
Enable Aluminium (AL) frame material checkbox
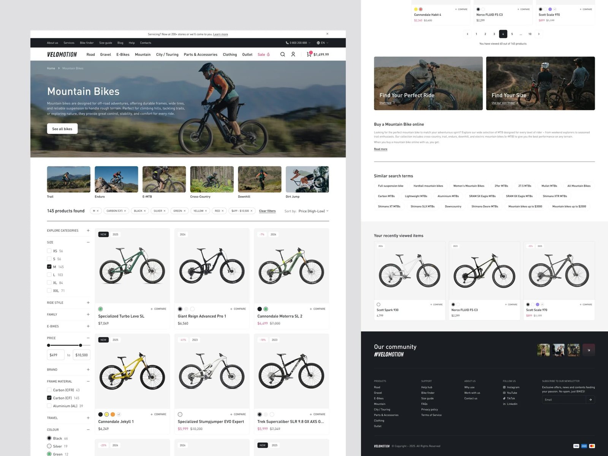[49, 406]
